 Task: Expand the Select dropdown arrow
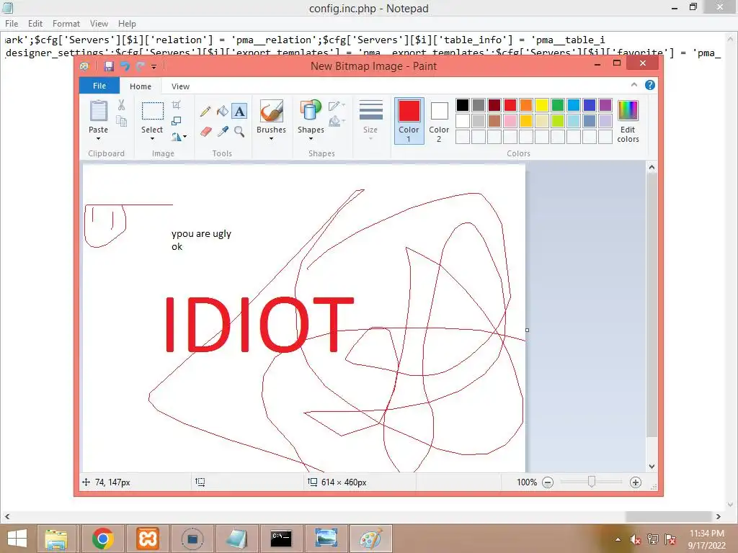(x=153, y=139)
